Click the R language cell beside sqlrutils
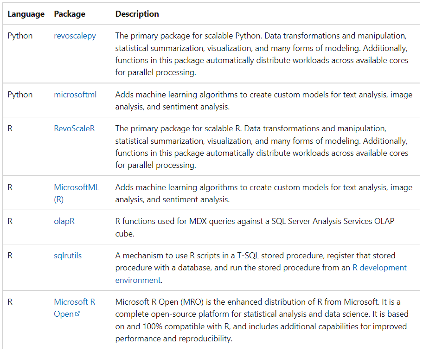Screen dimensions: 423x352 click(x=10, y=256)
